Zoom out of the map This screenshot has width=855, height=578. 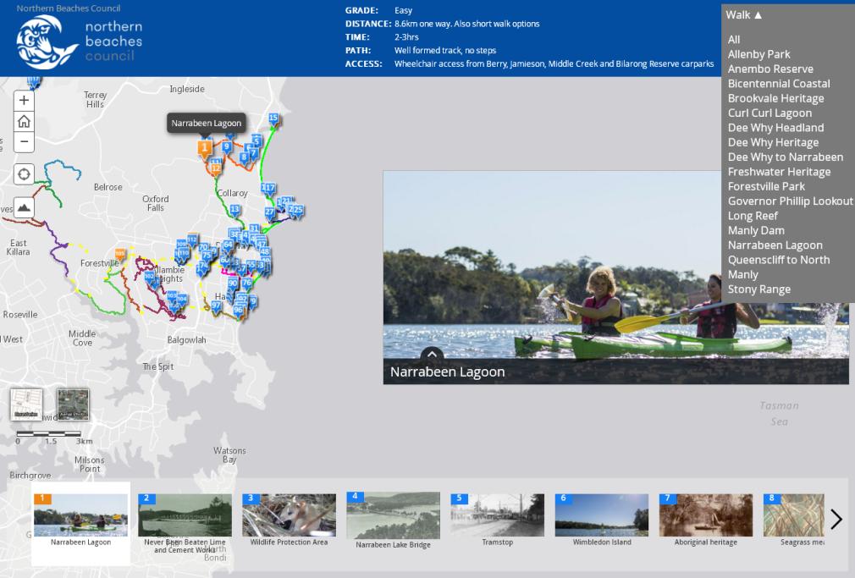(24, 142)
